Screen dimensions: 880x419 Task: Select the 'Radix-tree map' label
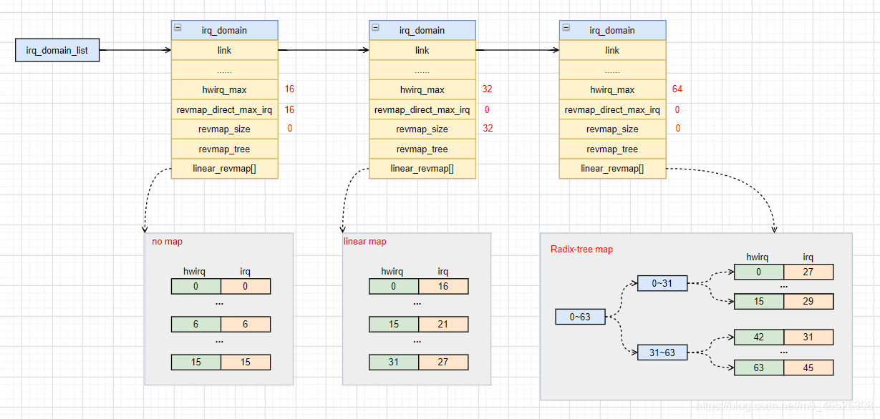coord(581,250)
